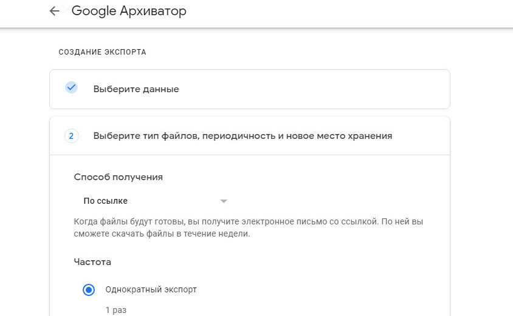Expand the Выберите данные step card

(x=250, y=89)
